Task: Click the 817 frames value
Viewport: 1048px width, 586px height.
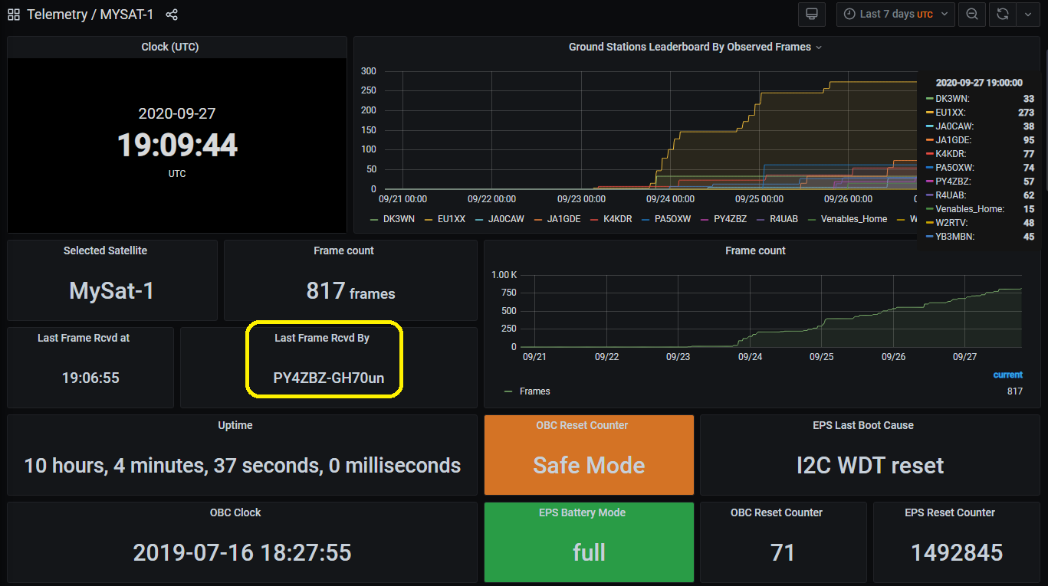Action: click(x=350, y=290)
